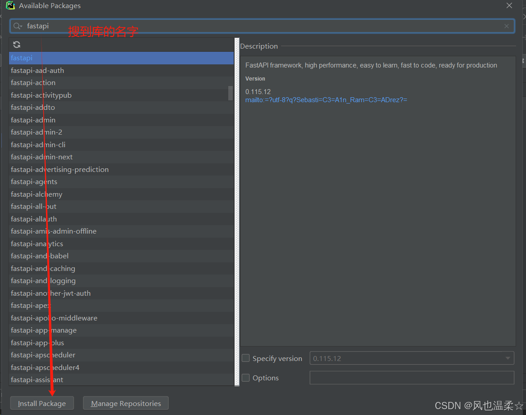526x415 pixels.
Task: Open the mailto author link
Action: pos(326,100)
